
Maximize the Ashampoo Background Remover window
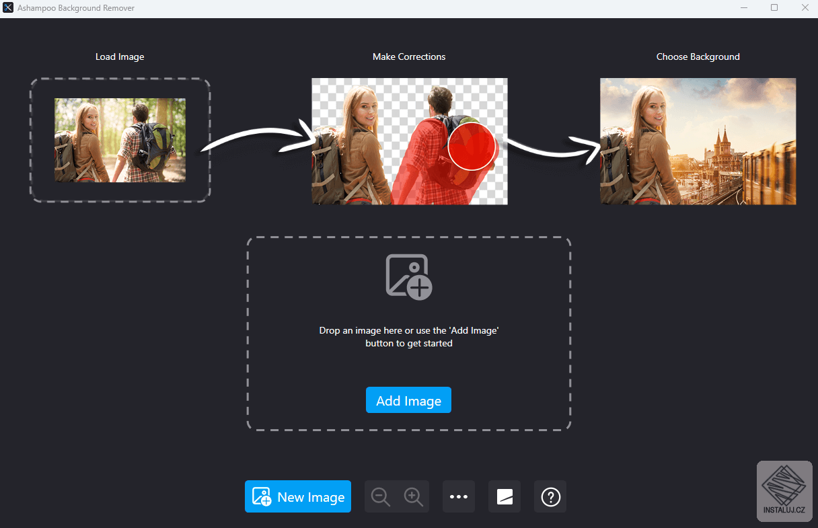point(774,8)
